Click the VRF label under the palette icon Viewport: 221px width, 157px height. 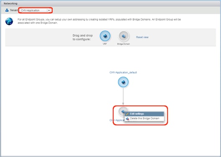(x=105, y=44)
